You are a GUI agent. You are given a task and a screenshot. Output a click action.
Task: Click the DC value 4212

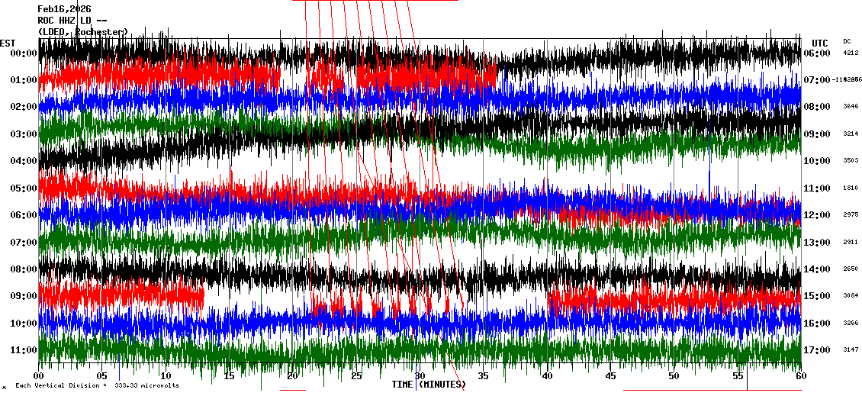tap(851, 53)
